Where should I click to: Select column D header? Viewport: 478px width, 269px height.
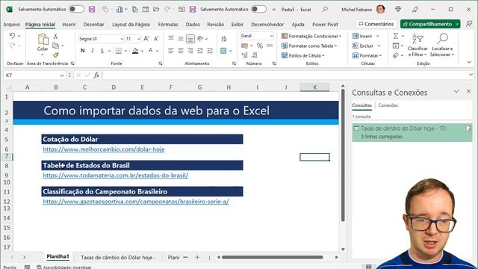point(114,87)
